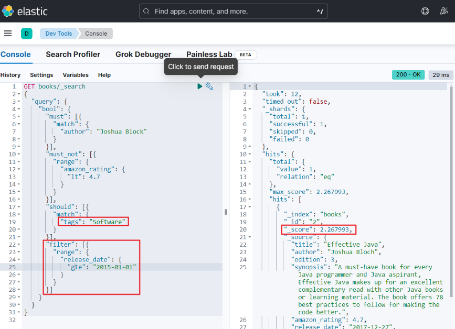Image resolution: width=455 pixels, height=329 pixels.
Task: Switch to the Painless Lab tab
Action: click(209, 54)
